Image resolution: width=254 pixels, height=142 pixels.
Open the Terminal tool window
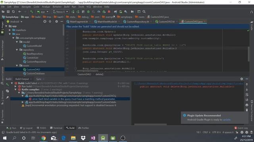click(56, 128)
